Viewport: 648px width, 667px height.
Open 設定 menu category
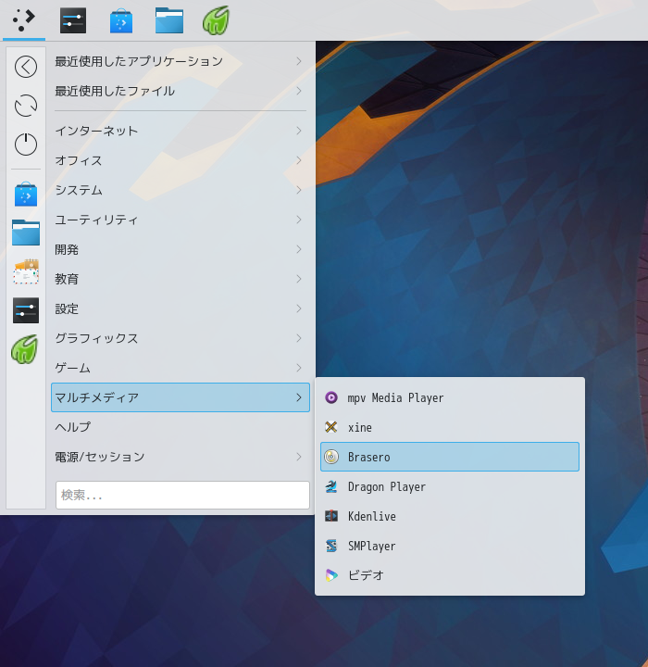pos(181,308)
